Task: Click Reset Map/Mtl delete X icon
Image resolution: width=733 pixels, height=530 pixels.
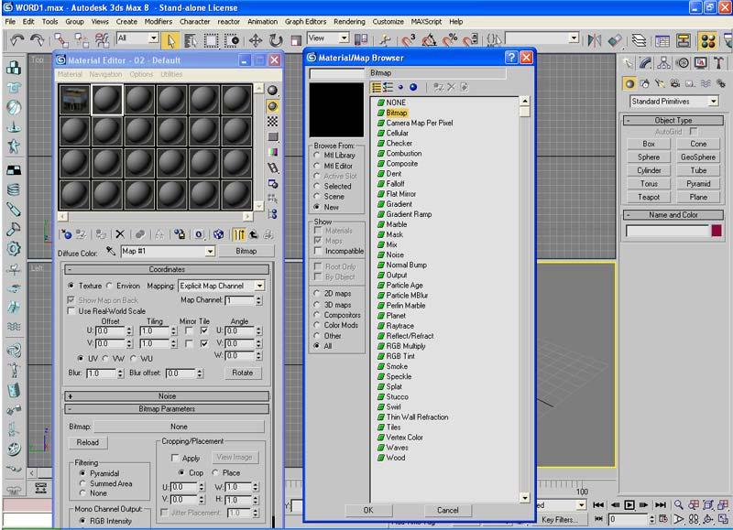Action: pos(120,234)
